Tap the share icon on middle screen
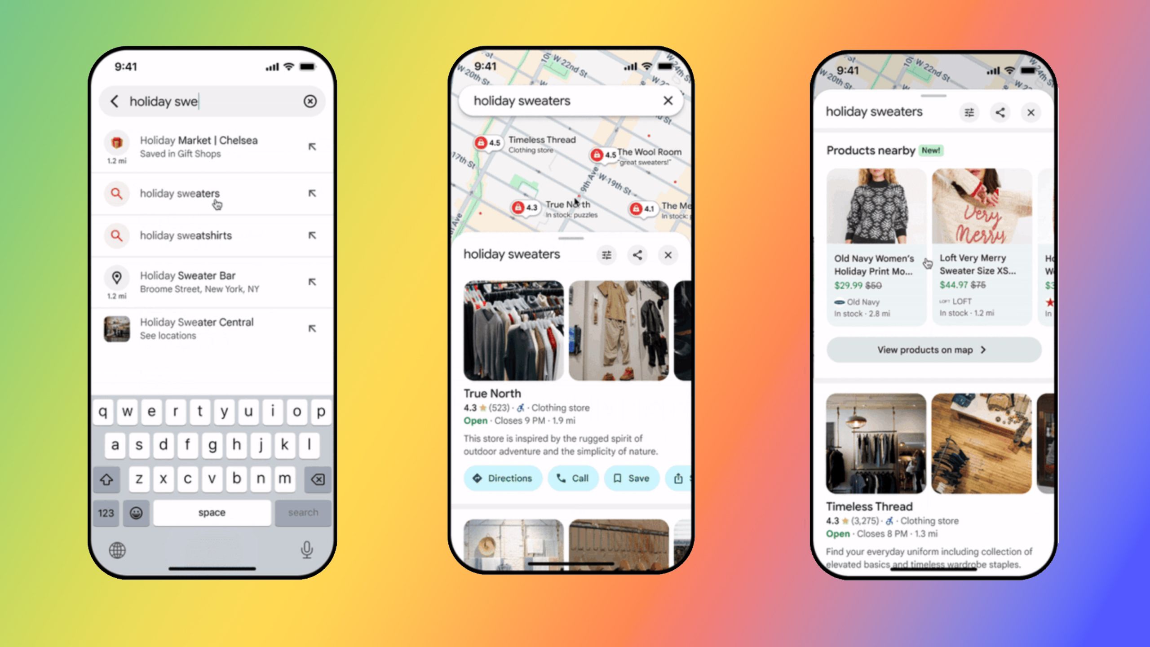The image size is (1150, 647). [637, 254]
